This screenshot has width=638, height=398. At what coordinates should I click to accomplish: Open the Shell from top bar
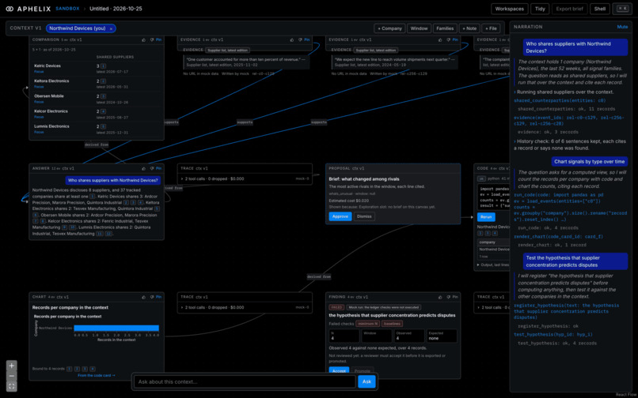point(600,9)
